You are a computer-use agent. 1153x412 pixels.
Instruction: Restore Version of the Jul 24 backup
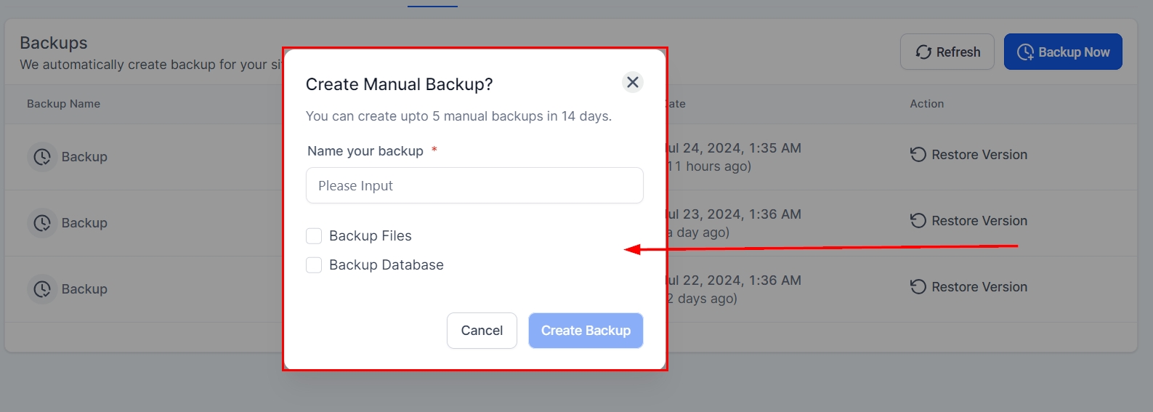point(979,155)
